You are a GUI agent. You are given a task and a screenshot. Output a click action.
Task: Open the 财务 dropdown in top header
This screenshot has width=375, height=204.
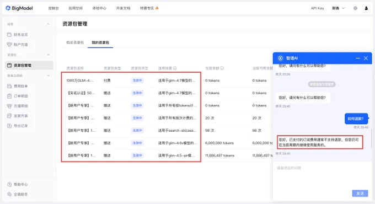coord(338,8)
